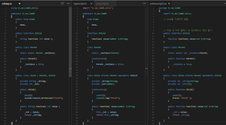This screenshot has height=125, width=226.
Task: Open more actions beside the split editor icon
Action: 68,4
